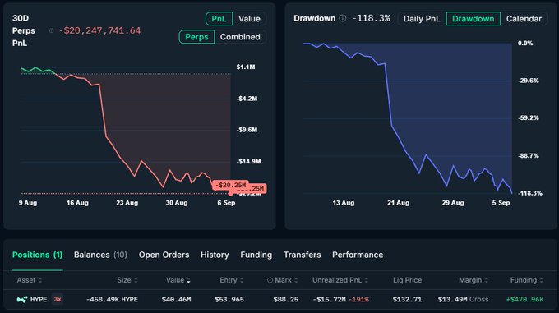Viewport: 559px width, 313px height.
Task: Switch the chart to Value
Action: (249, 19)
